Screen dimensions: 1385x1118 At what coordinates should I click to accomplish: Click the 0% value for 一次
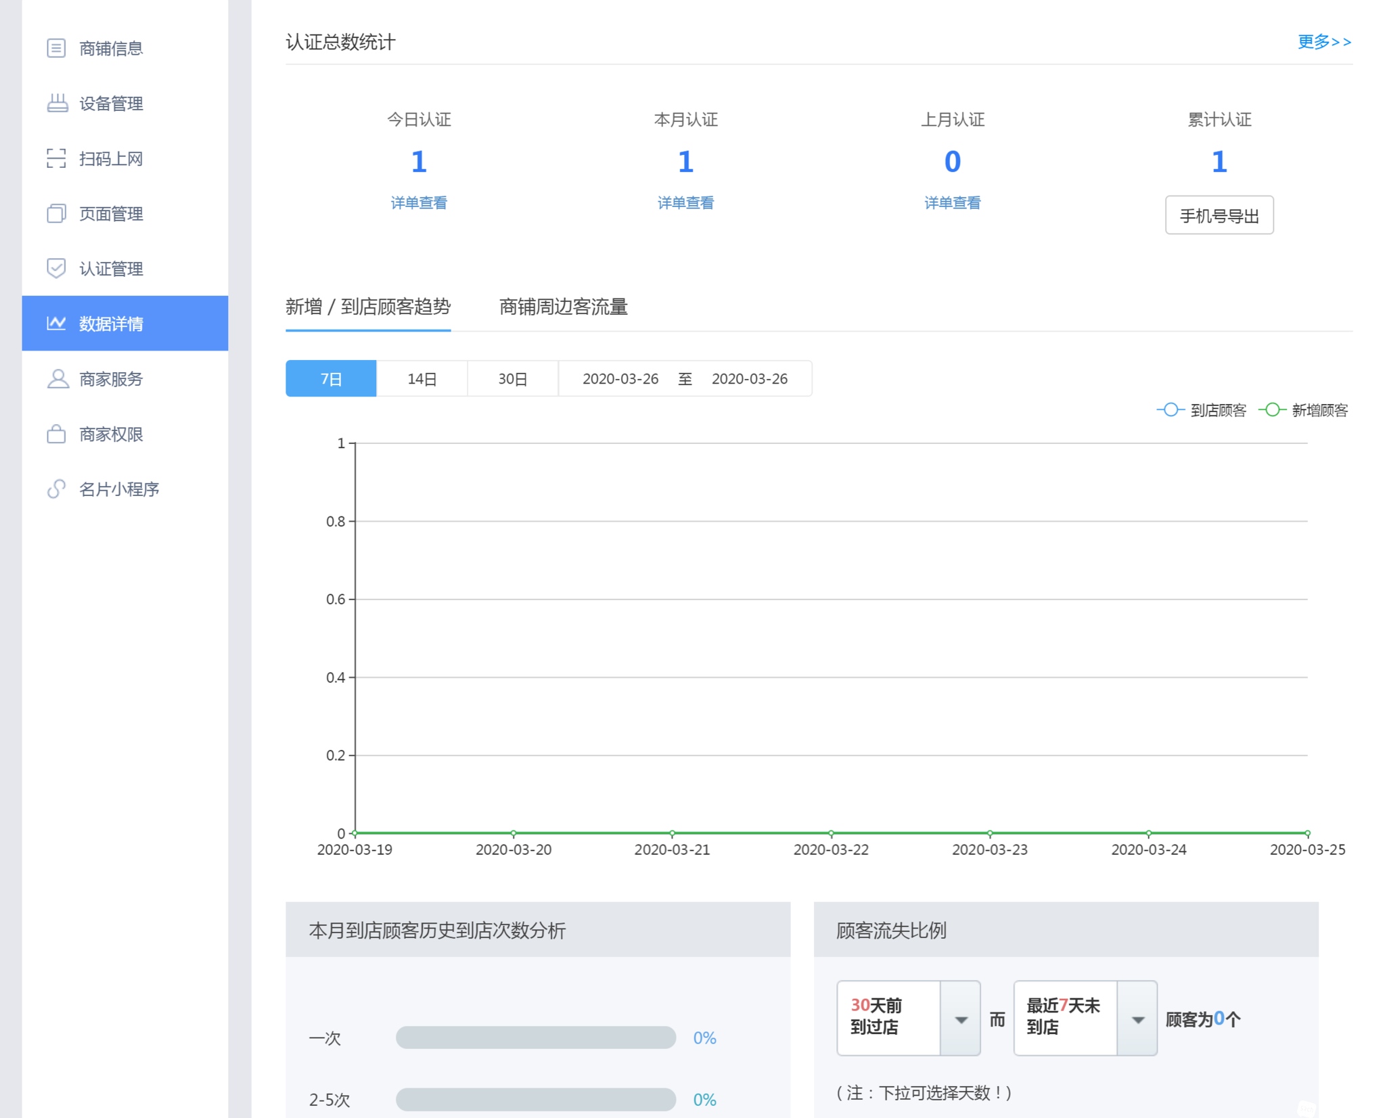point(704,1037)
